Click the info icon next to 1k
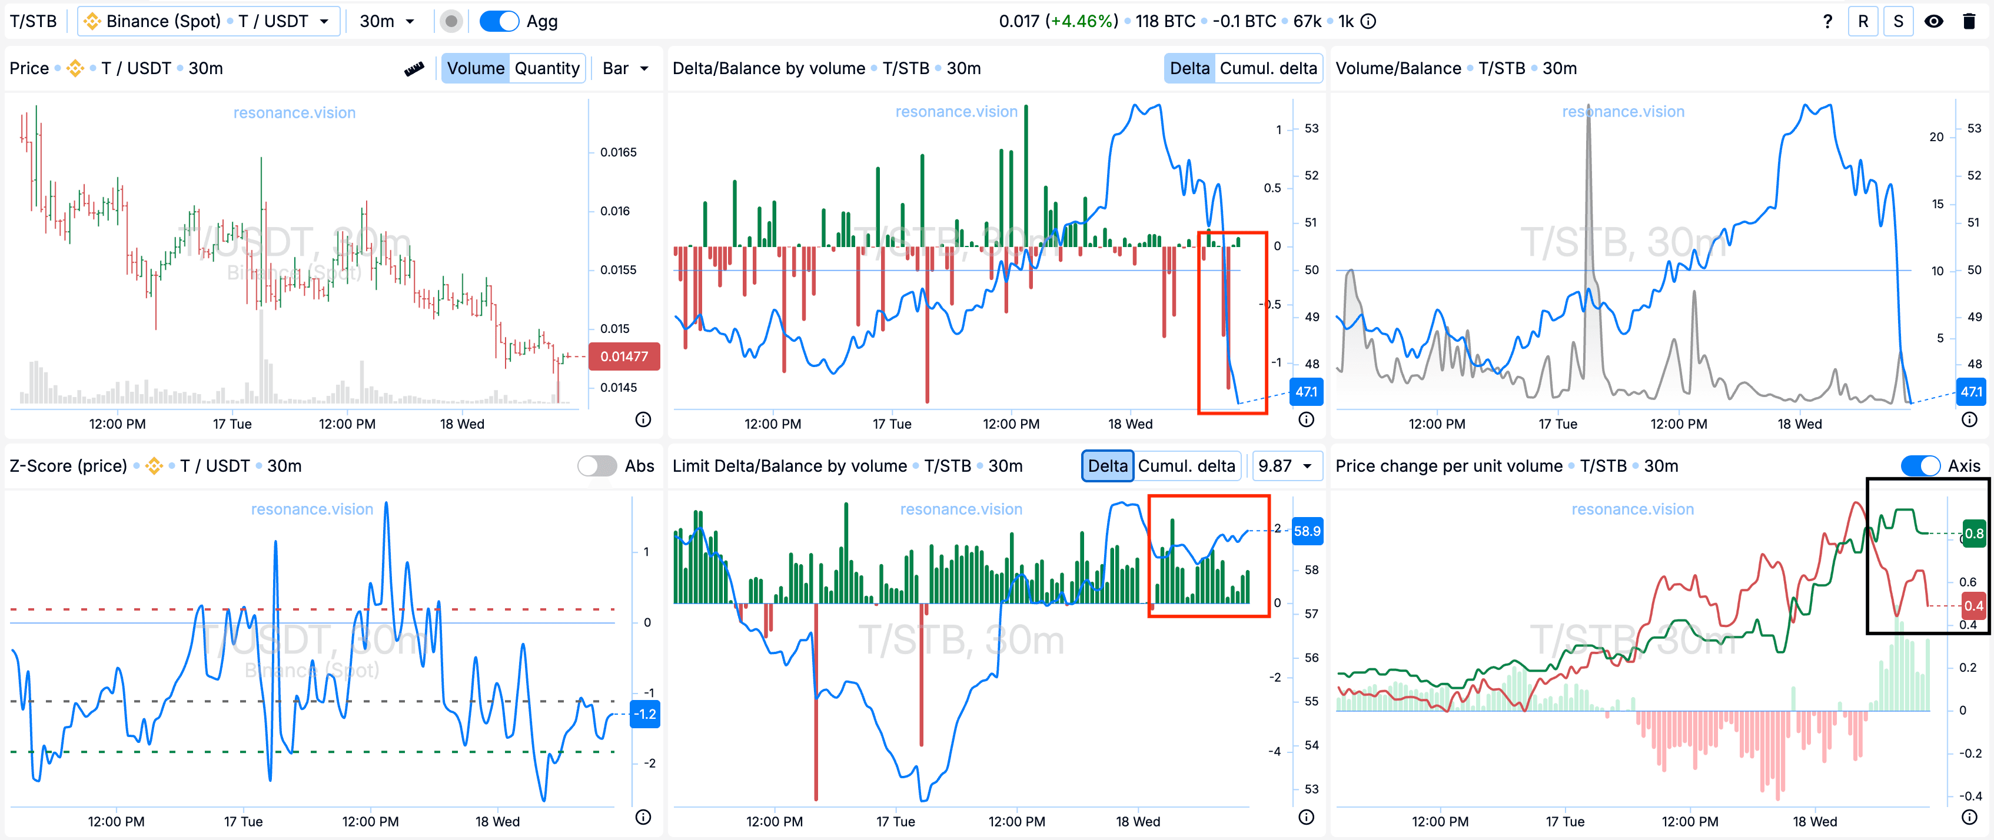 [x=1368, y=22]
